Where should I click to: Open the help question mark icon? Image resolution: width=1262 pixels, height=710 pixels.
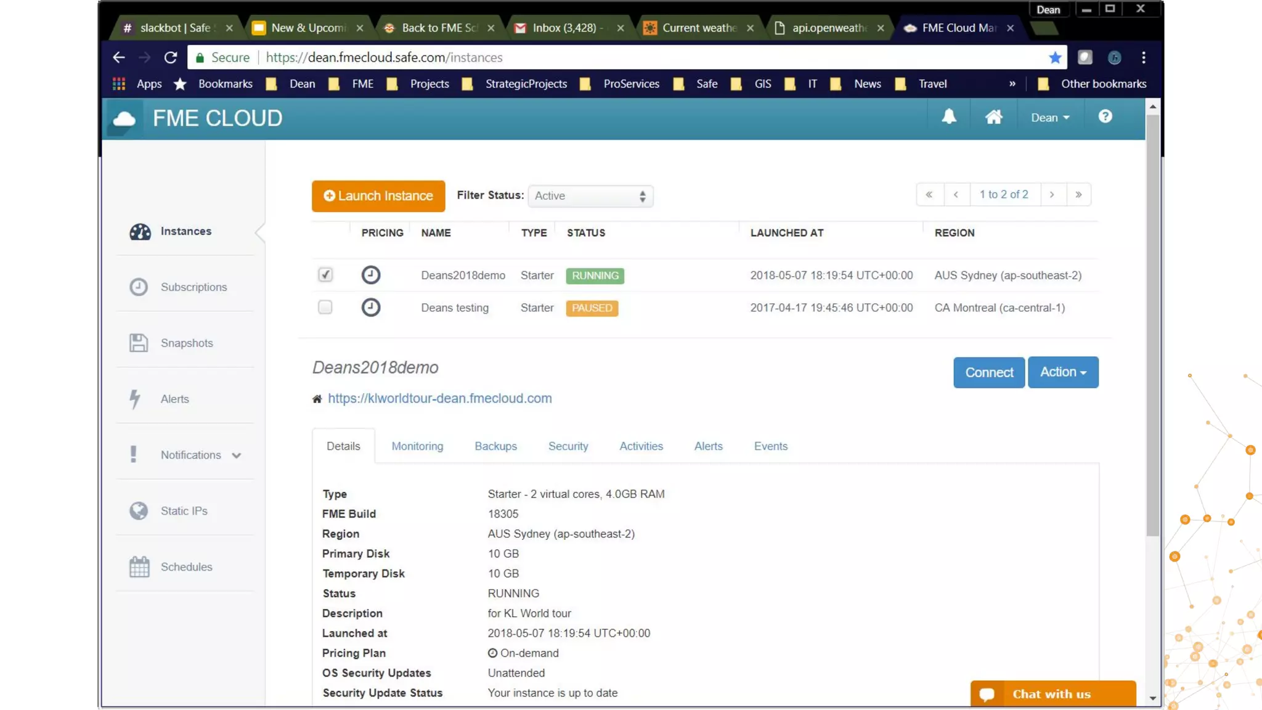[1105, 116]
